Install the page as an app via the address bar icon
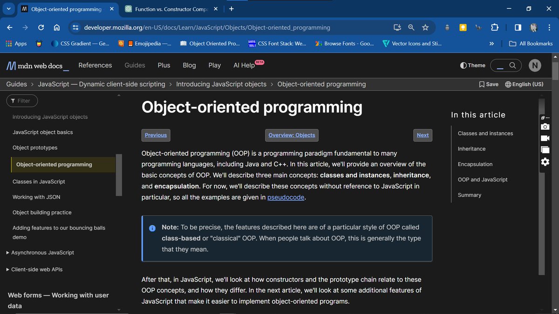Image resolution: width=559 pixels, height=314 pixels. [x=397, y=27]
